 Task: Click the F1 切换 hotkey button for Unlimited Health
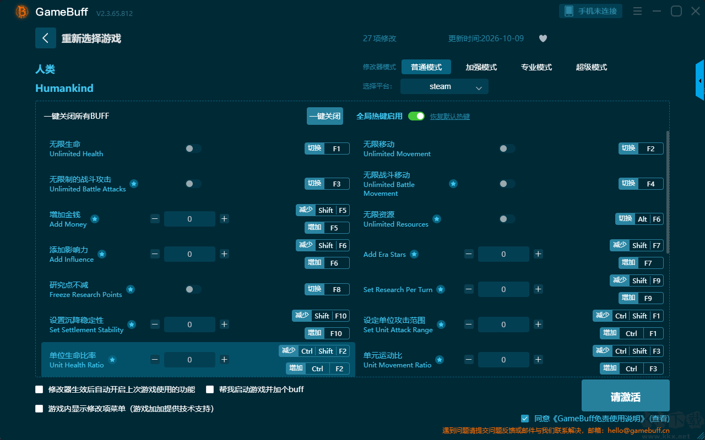(327, 148)
